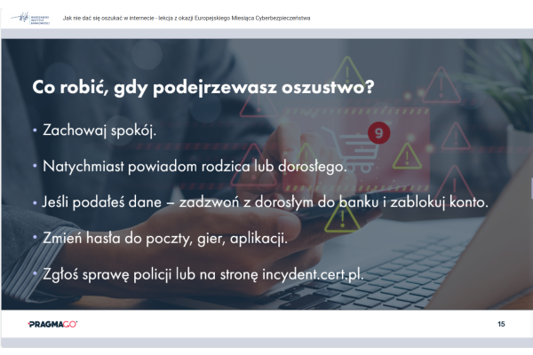Click the institute logo in top-left header
Viewport: 533px width, 355px height.
click(x=28, y=18)
